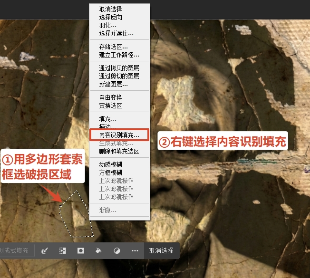Select 通过拷贝的图层 menu item
Image resolution: width=310 pixels, height=278 pixels.
[x=119, y=68]
